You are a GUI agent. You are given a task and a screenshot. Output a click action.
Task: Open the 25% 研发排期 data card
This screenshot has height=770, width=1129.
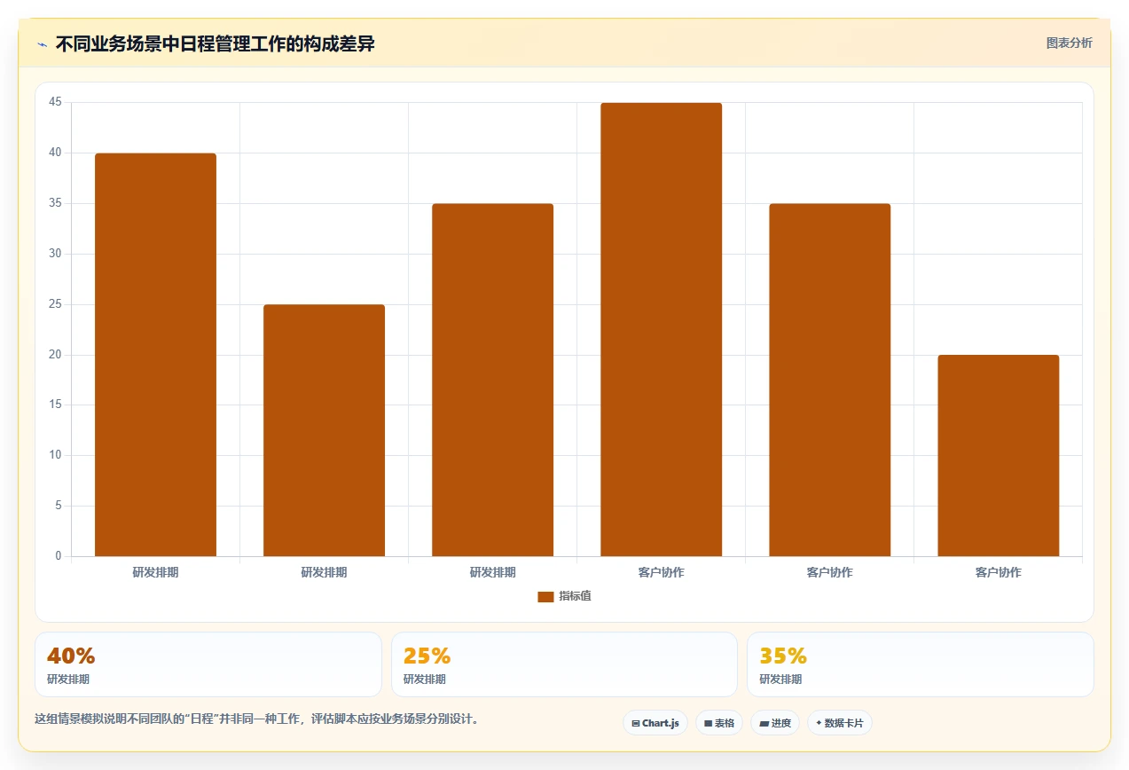pos(564,664)
